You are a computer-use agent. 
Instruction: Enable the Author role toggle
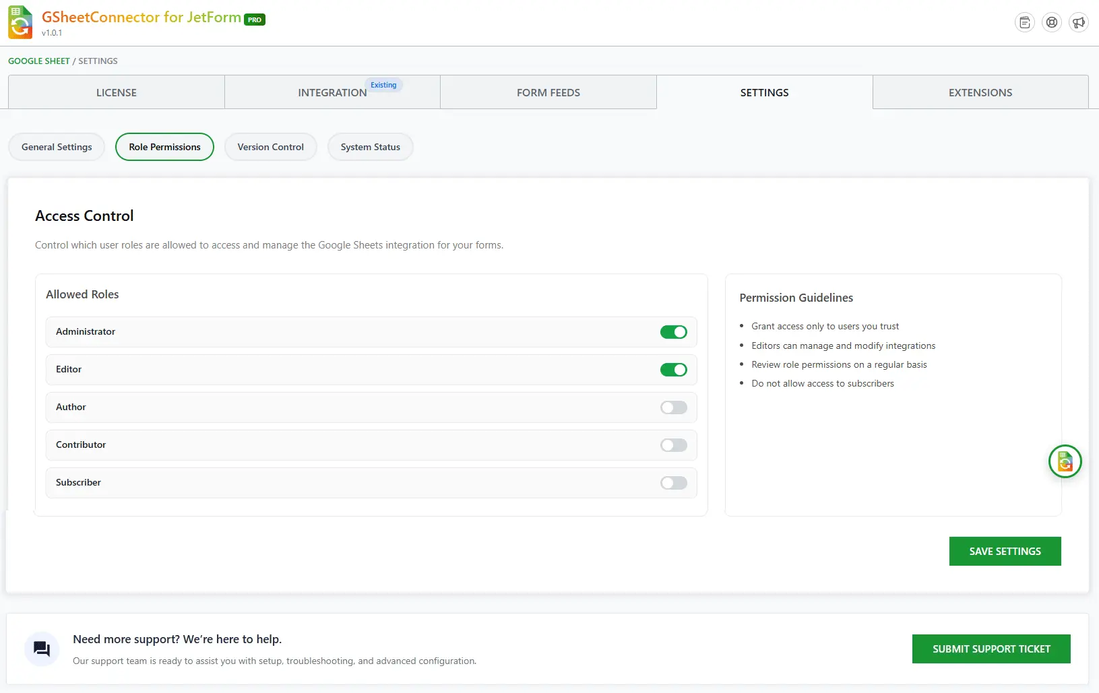[673, 407]
